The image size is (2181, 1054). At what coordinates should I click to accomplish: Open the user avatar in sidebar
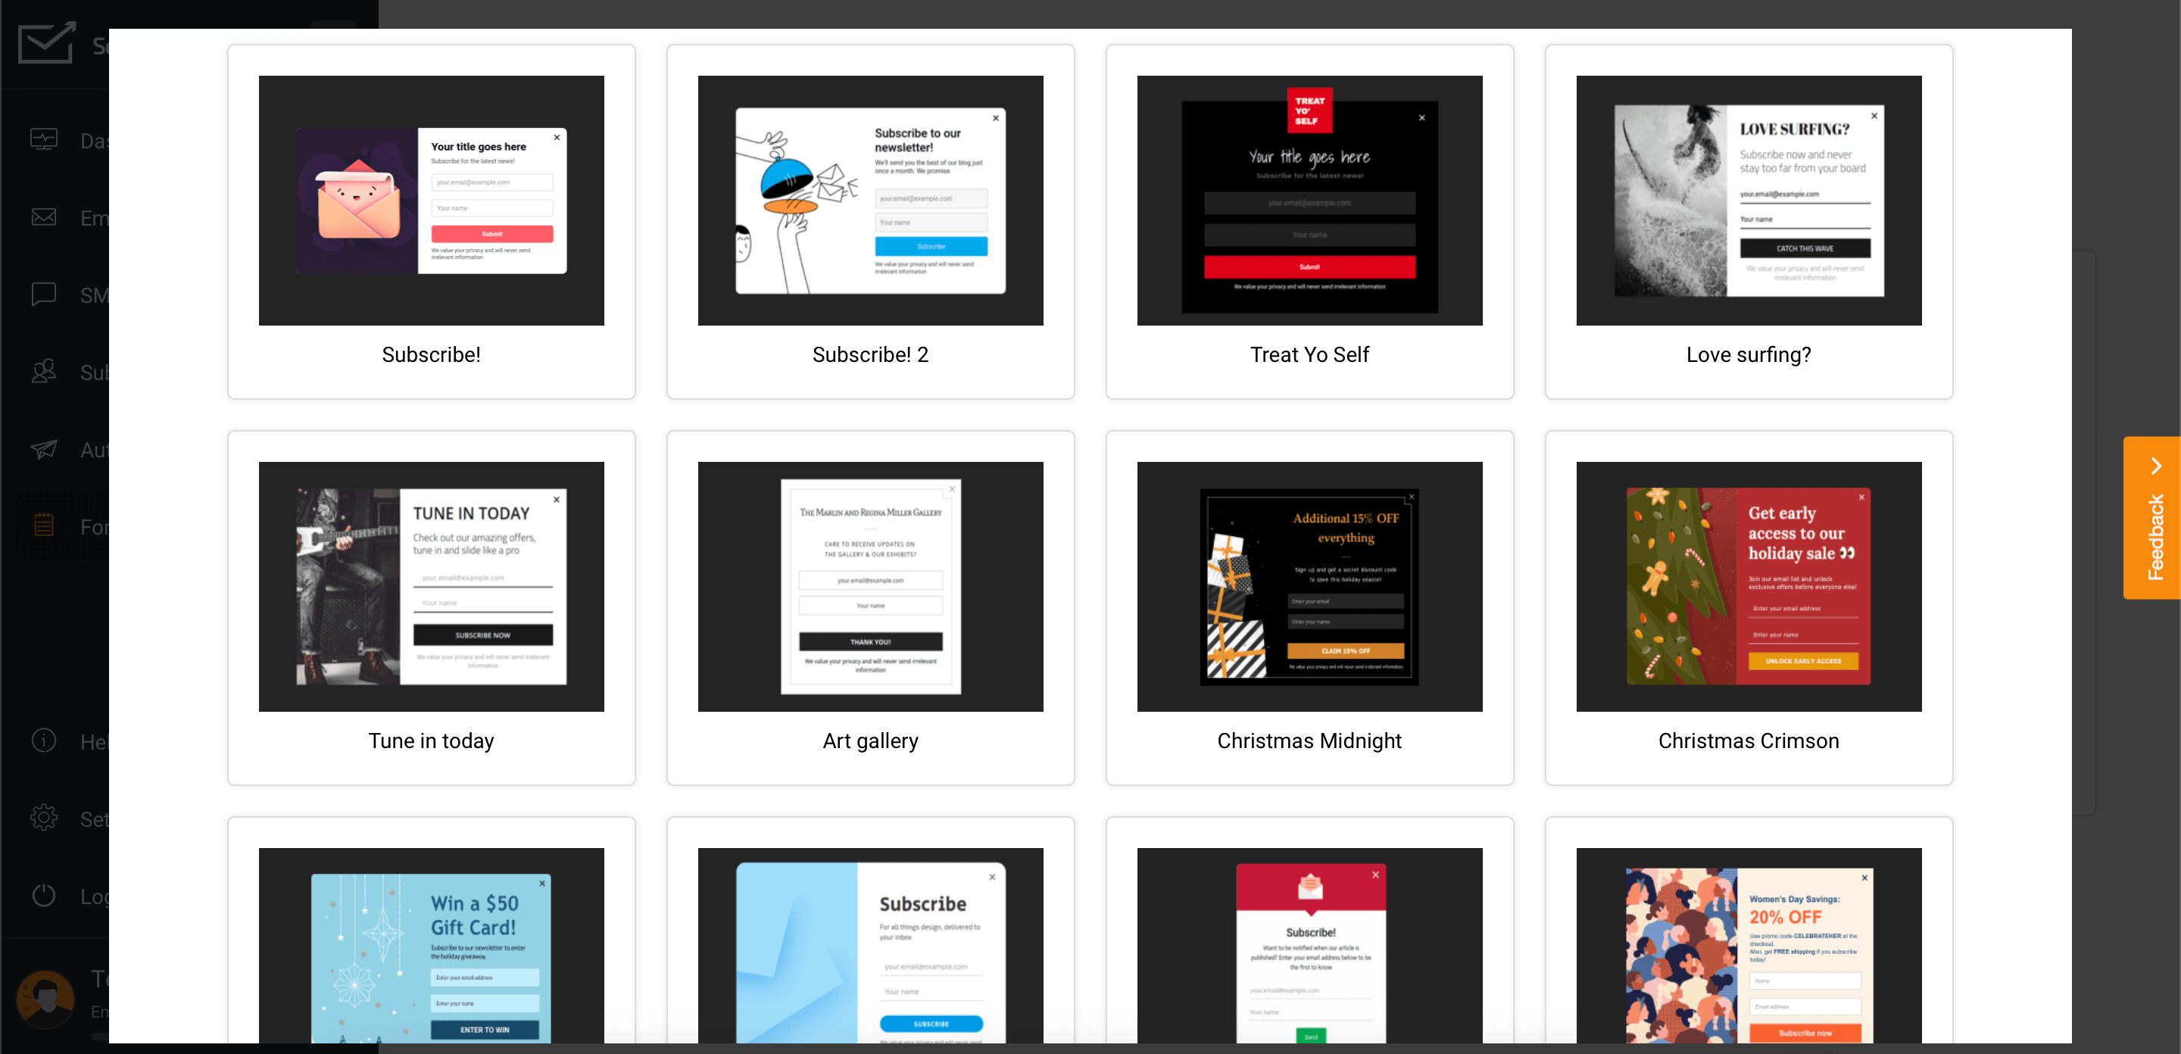(45, 999)
